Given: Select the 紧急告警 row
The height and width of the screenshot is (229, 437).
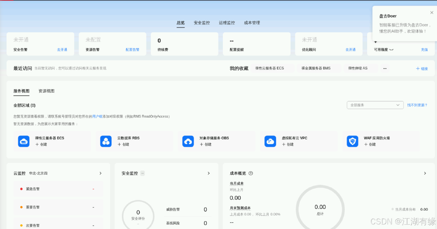Looking at the screenshot, I should pos(58,189).
